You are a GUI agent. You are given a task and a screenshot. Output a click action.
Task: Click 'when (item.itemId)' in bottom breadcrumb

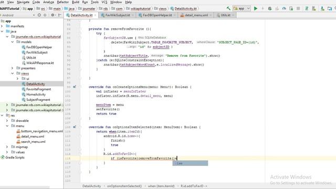[x=161, y=186]
